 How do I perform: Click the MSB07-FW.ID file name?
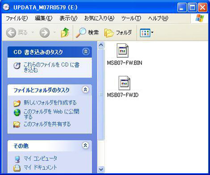point(123,95)
